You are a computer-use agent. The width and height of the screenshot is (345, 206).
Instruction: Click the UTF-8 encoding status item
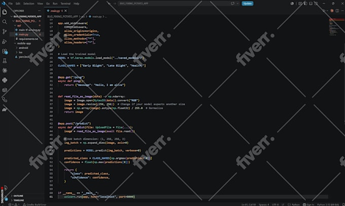point(275,204)
